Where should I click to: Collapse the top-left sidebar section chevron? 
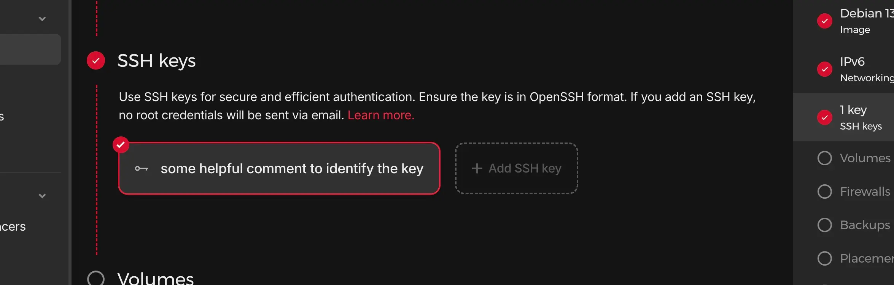click(x=42, y=18)
